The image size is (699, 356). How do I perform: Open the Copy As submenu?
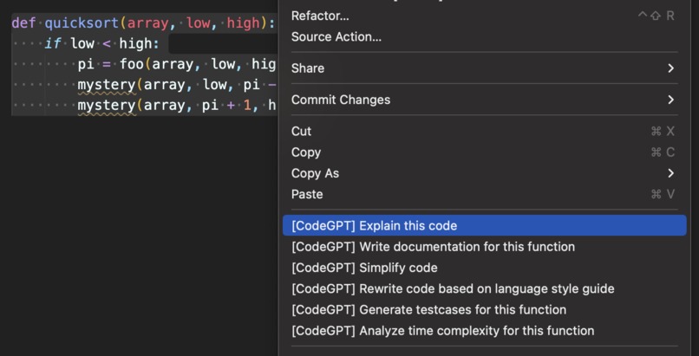(484, 173)
